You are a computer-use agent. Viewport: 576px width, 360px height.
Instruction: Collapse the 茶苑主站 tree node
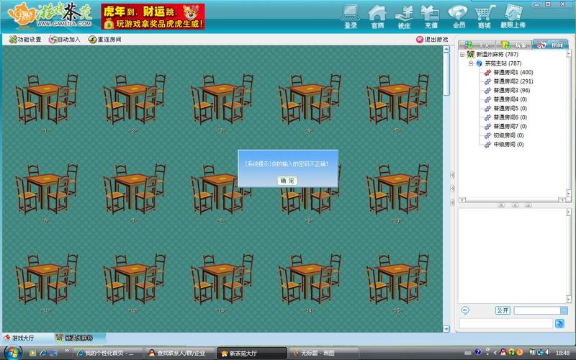[x=471, y=63]
